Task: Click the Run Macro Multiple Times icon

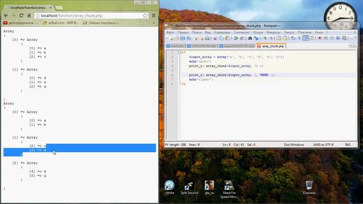Action: 338,38
